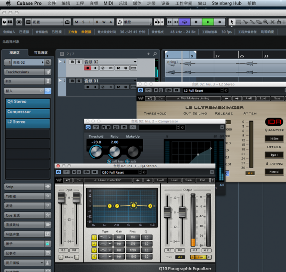Click the band 4 Freq value 11986
The height and width of the screenshot is (272, 286).
pos(133,257)
